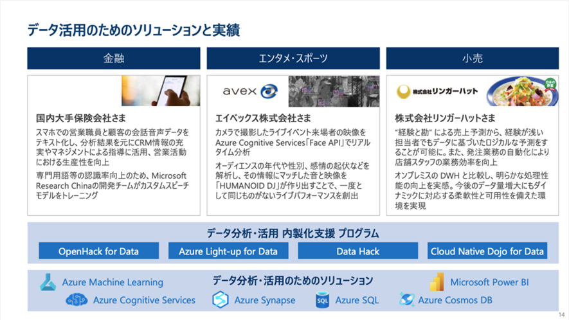Click the avex logo
This screenshot has height=320, width=569.
(x=250, y=91)
